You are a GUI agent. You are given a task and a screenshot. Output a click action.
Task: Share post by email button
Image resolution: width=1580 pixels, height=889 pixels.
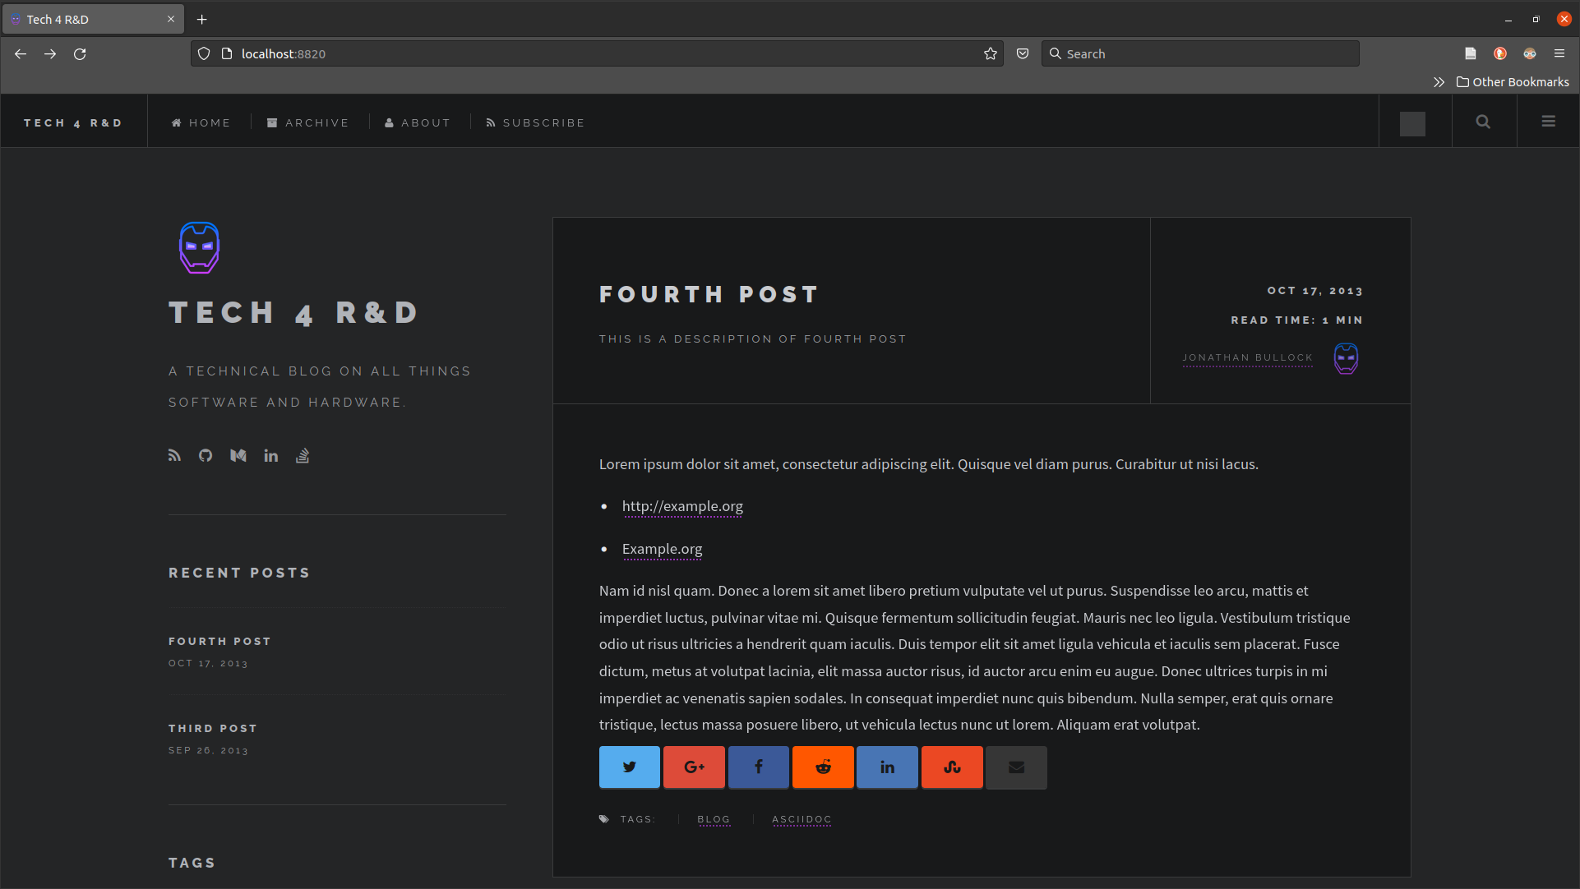click(x=1016, y=767)
